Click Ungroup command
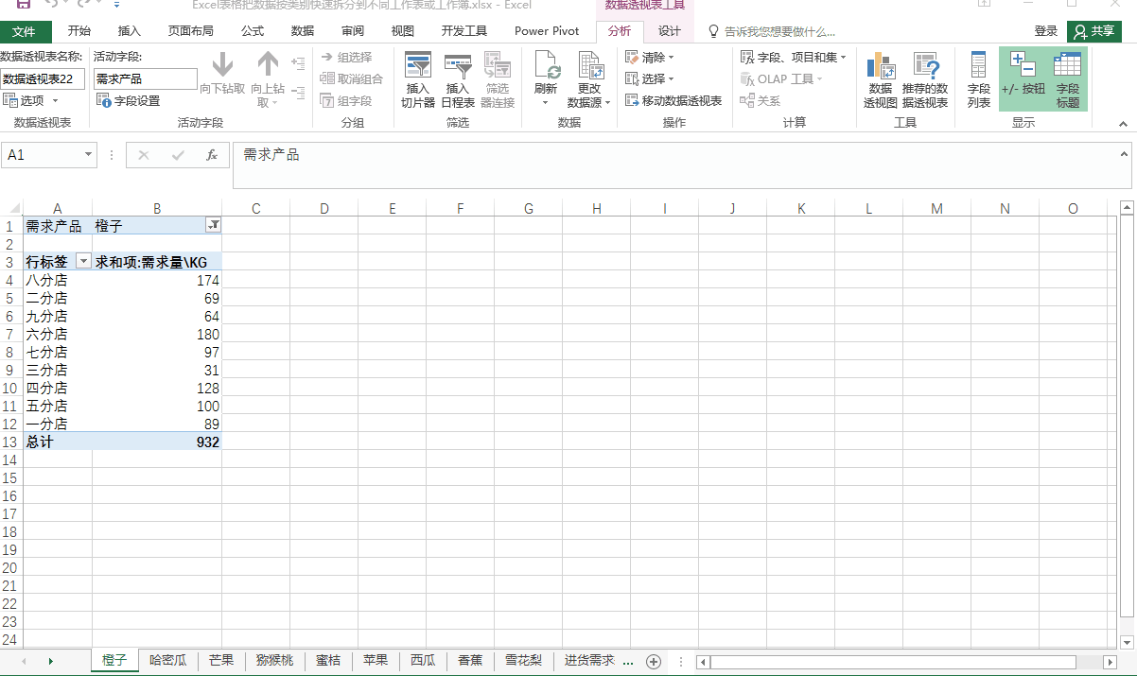Viewport: 1137px width, 676px height. tap(352, 78)
